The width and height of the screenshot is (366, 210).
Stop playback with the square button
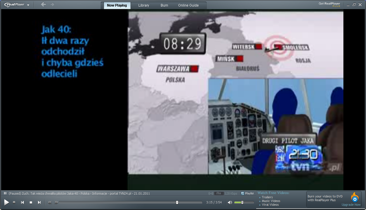(x=31, y=203)
